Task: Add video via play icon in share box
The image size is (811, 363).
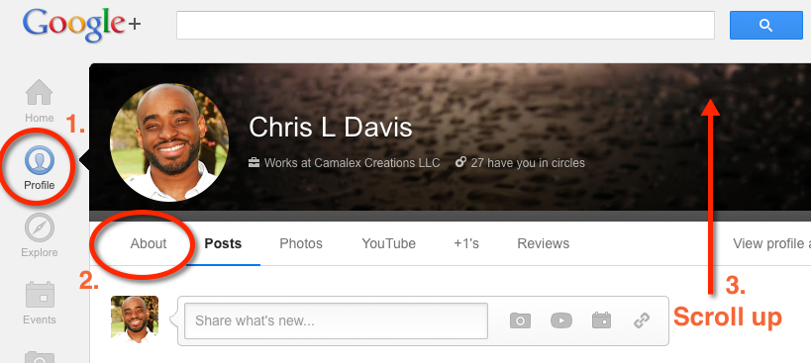Action: (x=561, y=320)
